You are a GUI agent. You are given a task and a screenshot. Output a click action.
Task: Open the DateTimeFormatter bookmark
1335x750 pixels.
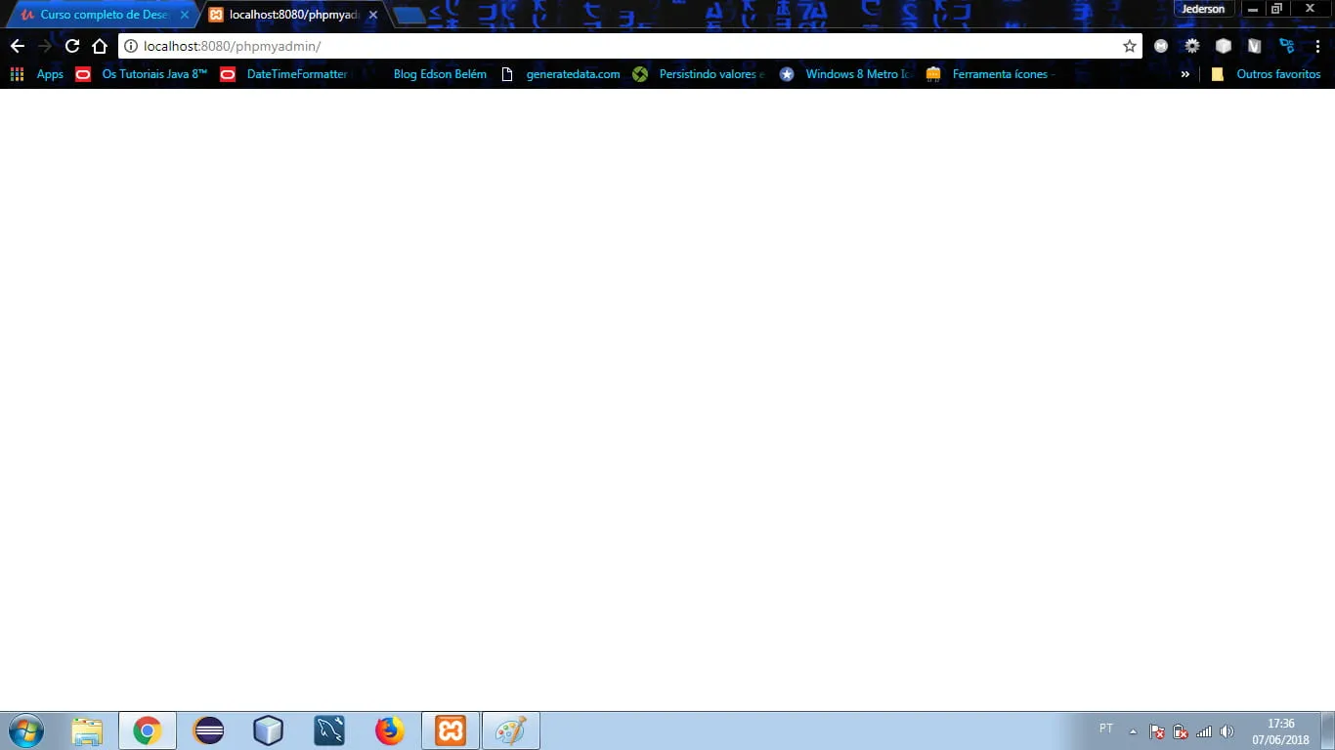tap(283, 74)
